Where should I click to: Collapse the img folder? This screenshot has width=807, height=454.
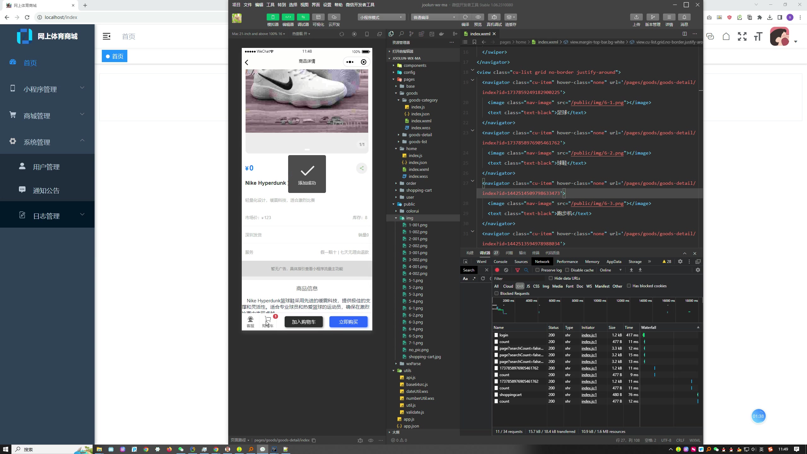coord(409,218)
